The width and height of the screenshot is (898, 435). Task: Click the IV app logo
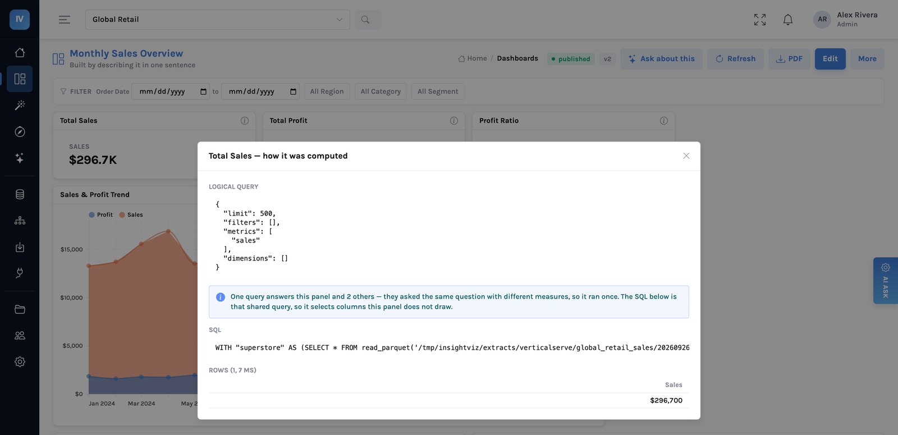tap(20, 19)
